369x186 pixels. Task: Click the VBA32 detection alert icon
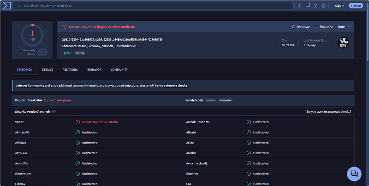pyautogui.click(x=77, y=122)
